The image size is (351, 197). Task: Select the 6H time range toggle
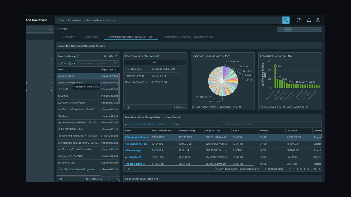point(288,29)
